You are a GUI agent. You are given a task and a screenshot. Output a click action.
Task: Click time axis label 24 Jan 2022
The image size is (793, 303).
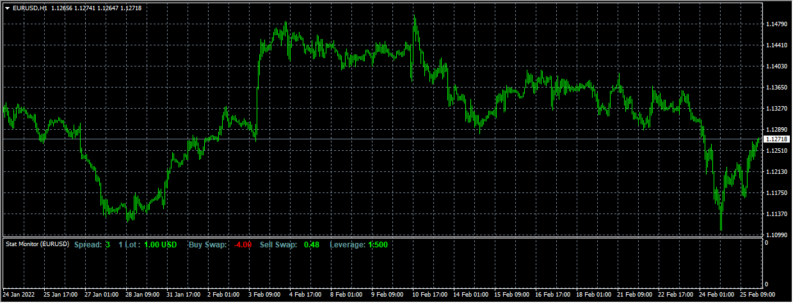[18, 296]
